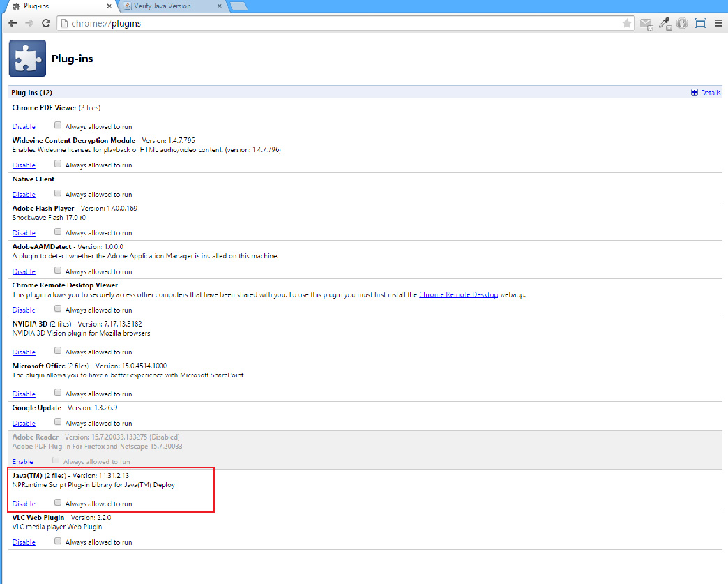Open the Chrome hamburger menu
The height and width of the screenshot is (584, 728).
718,23
